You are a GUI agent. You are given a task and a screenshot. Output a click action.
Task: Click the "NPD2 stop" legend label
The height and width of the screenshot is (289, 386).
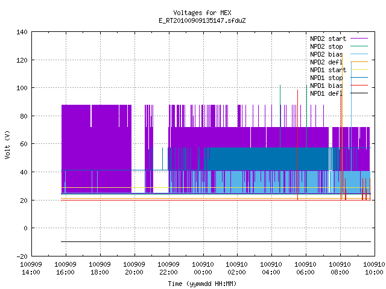coord(326,46)
